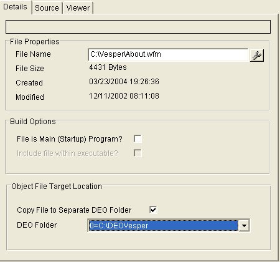Uncheck Copy File to Separate DEO Folder
Screen dimensions: 280x262
coord(153,210)
